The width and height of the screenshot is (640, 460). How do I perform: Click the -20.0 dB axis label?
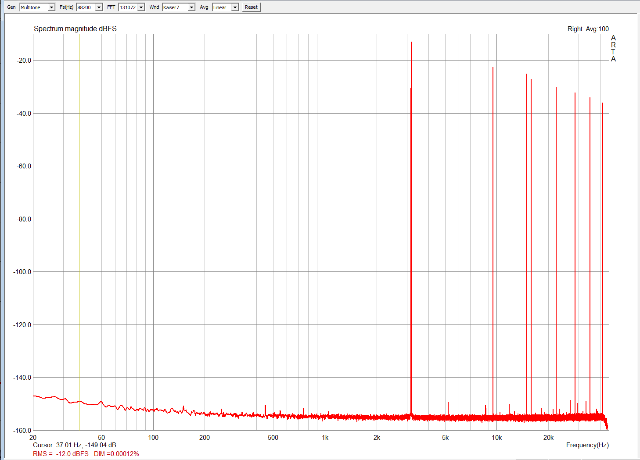(x=24, y=61)
